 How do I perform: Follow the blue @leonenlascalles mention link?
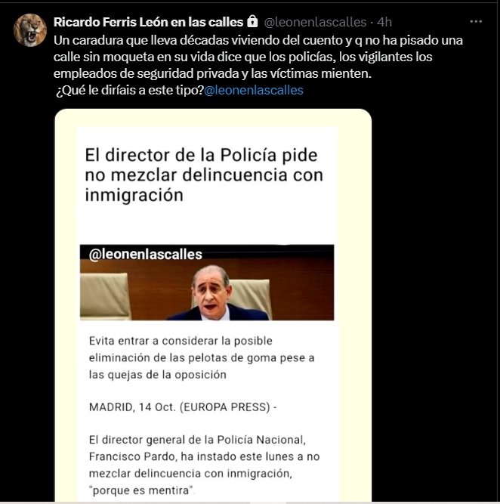[x=254, y=91]
